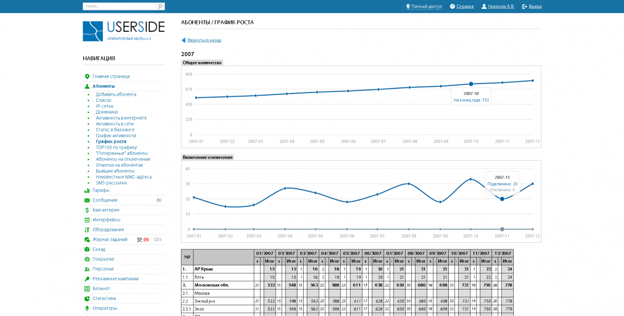The height and width of the screenshot is (316, 624).
Task: Click the Склад box icon
Action: 87,249
